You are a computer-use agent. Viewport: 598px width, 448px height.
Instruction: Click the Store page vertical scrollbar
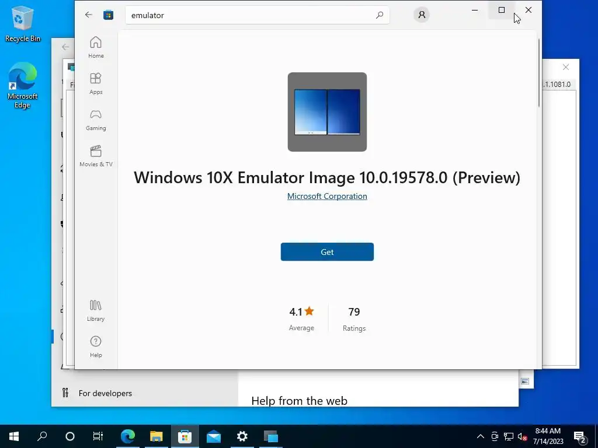click(539, 73)
